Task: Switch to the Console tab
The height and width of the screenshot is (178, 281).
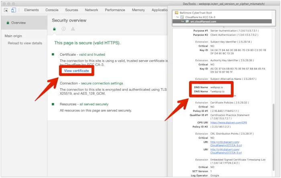Action: 52,10
